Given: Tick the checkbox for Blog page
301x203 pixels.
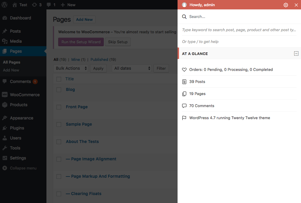Looking at the screenshot, I should point(59,90).
